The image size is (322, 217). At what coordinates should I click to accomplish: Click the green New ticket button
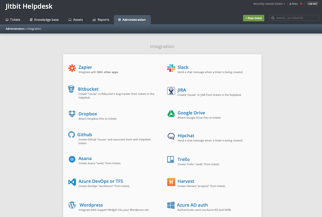click(254, 18)
